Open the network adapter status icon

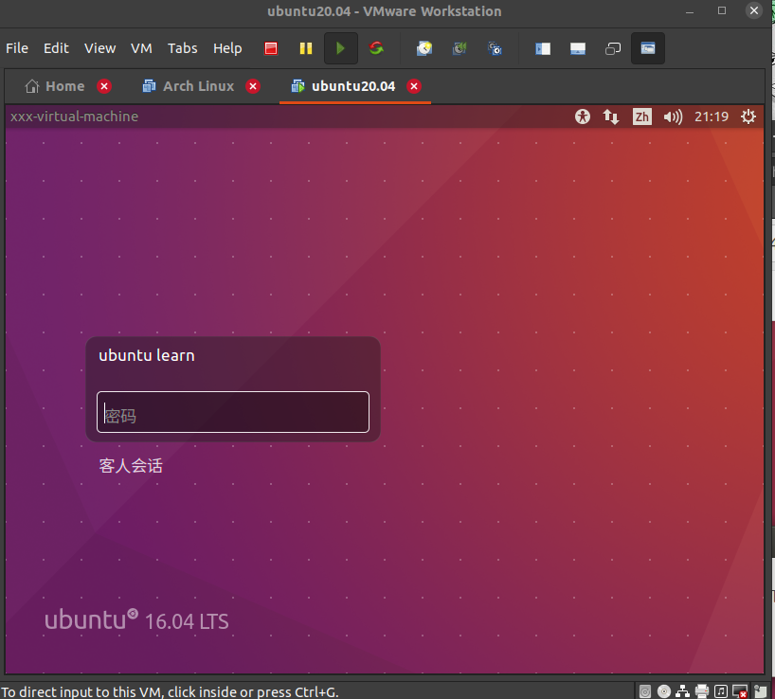tap(683, 690)
